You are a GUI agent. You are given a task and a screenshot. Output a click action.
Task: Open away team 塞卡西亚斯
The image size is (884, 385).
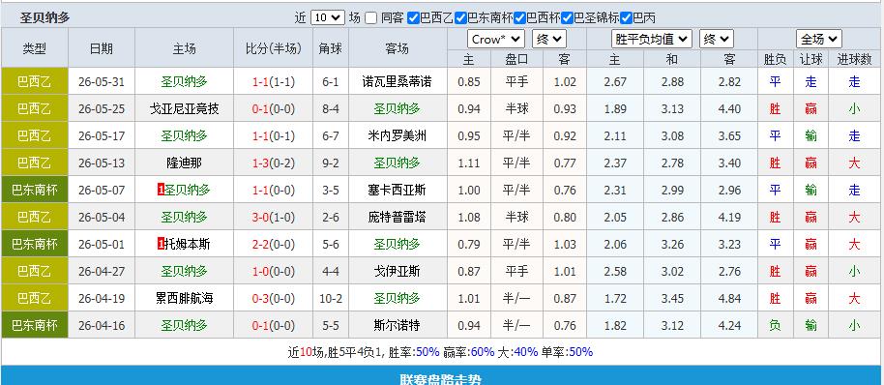tap(398, 191)
